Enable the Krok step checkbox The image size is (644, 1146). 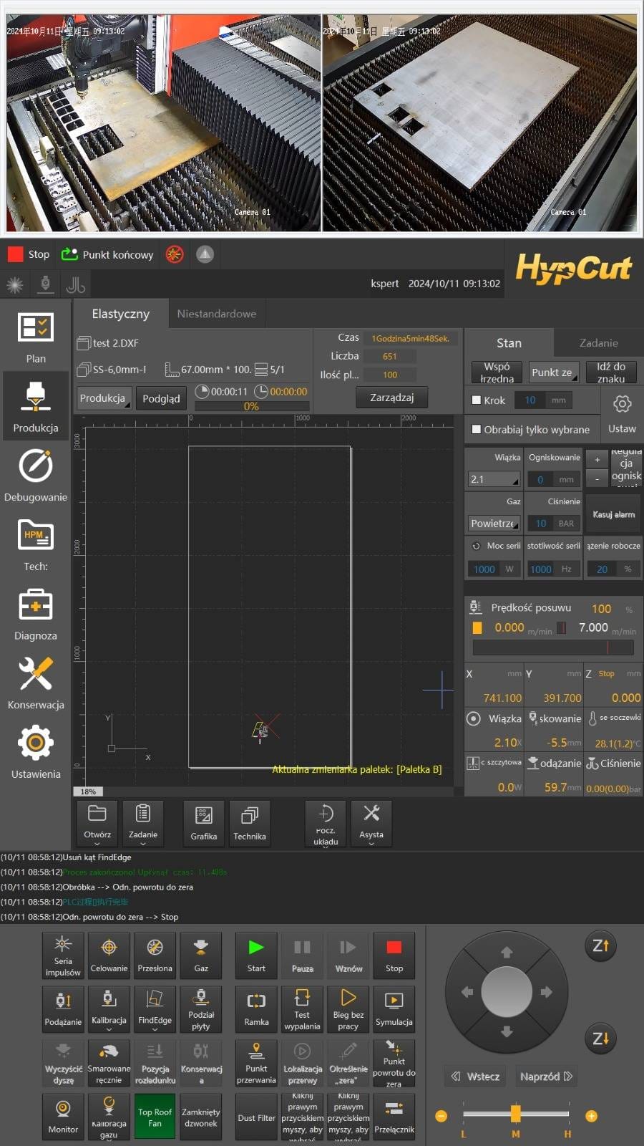click(x=477, y=400)
